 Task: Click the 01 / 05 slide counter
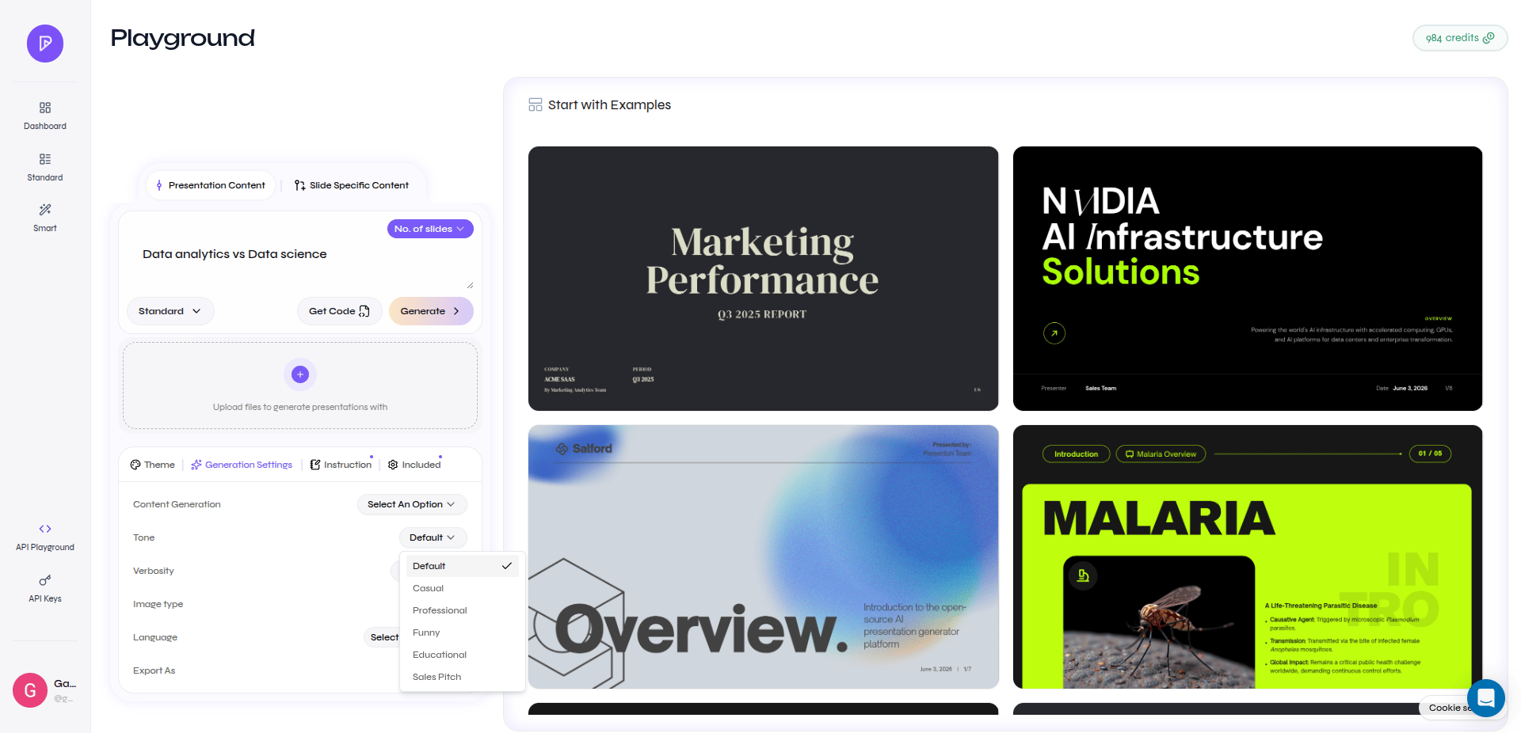(1430, 454)
